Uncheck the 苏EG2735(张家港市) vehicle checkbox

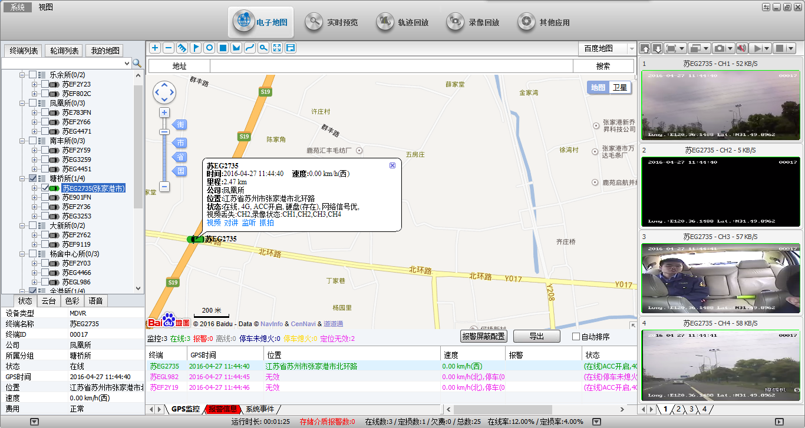click(x=45, y=188)
